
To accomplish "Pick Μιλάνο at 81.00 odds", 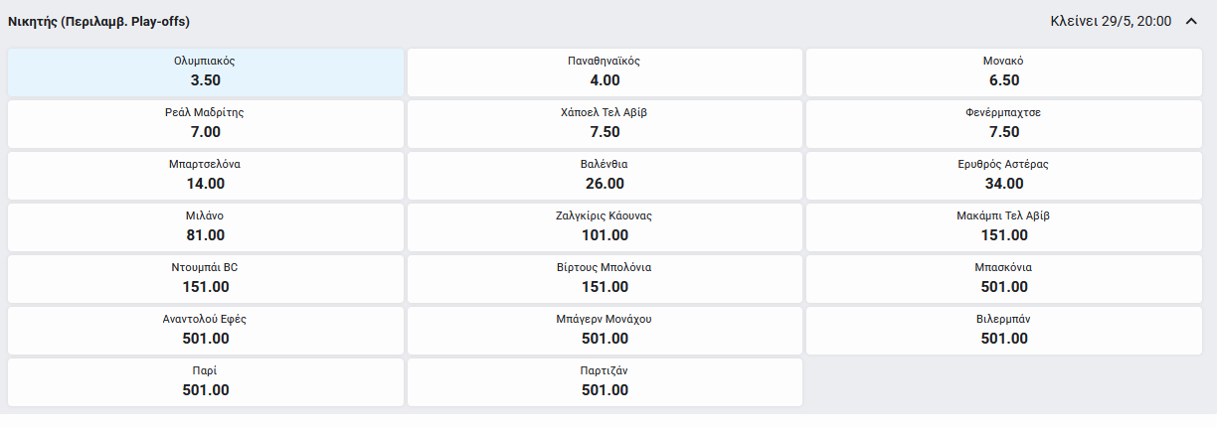I will (x=206, y=226).
